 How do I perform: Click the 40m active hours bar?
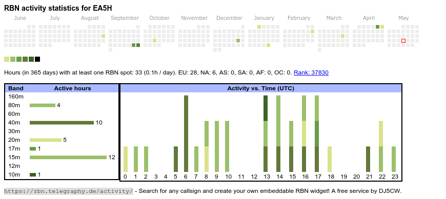62,122
